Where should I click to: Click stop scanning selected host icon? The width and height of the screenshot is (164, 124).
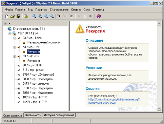71,16
